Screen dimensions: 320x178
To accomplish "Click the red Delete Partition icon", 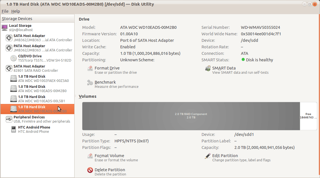I will [90, 170].
